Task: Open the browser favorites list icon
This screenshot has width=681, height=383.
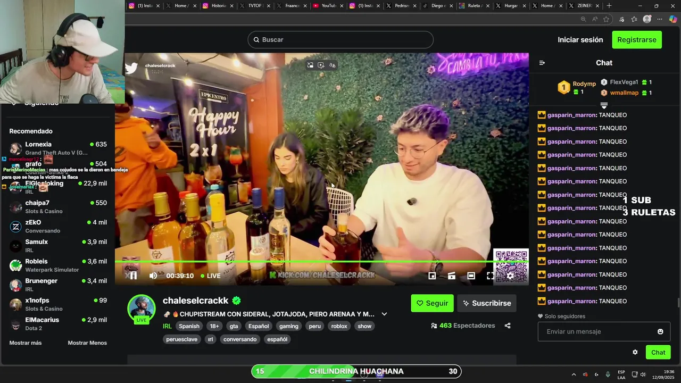Action: (634, 19)
